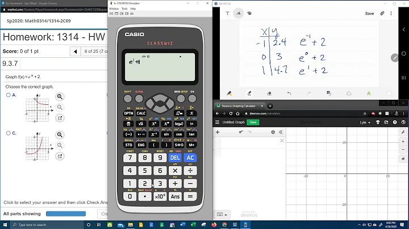
Task: Tap the SHIFT key on the calculator
Action: coord(128,99)
